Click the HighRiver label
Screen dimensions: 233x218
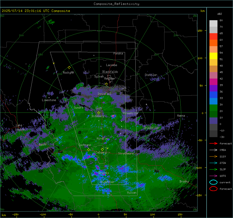tap(107, 182)
